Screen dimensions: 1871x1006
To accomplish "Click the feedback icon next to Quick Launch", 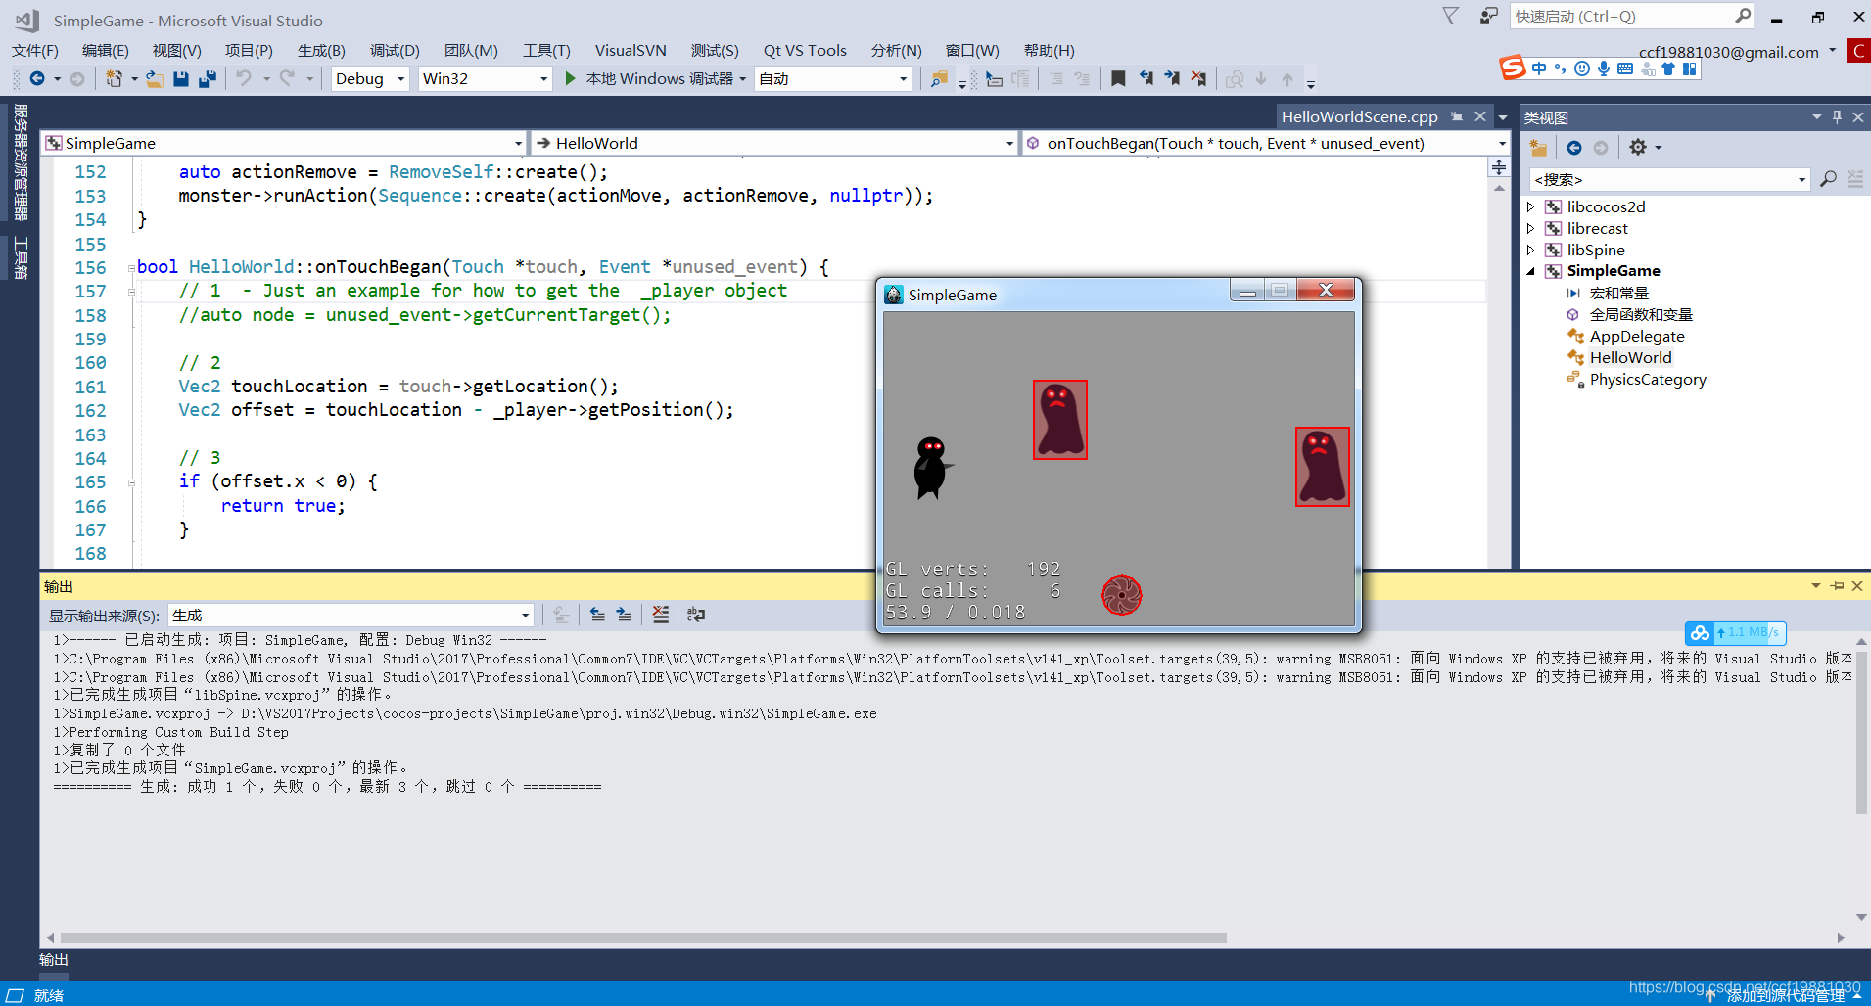I will coord(1489,17).
